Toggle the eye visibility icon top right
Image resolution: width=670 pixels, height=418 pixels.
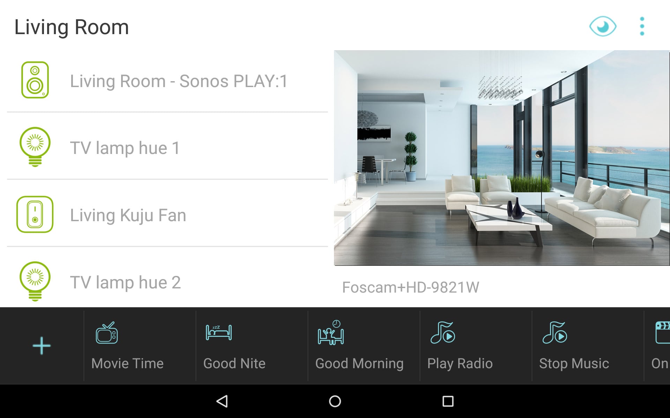[603, 26]
